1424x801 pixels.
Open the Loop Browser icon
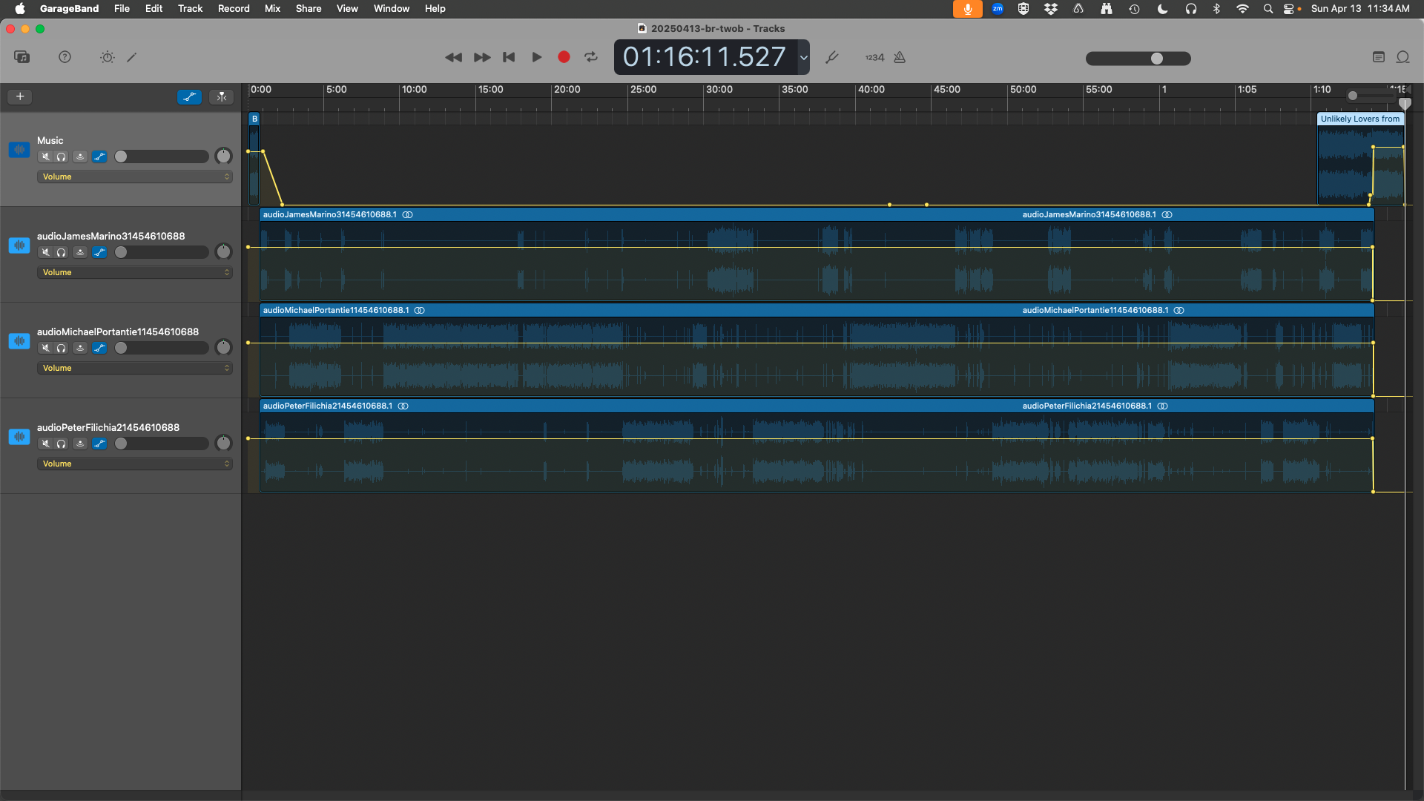[x=1403, y=57]
